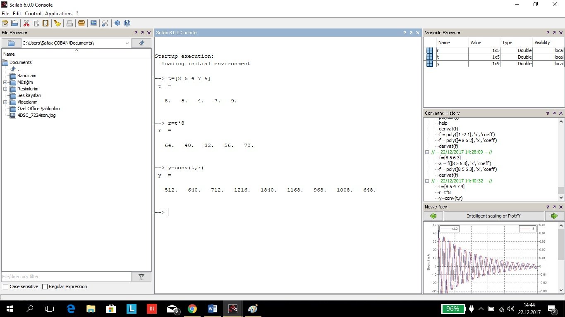The height and width of the screenshot is (317, 565).
Task: Show next news feed item
Action: click(x=554, y=216)
